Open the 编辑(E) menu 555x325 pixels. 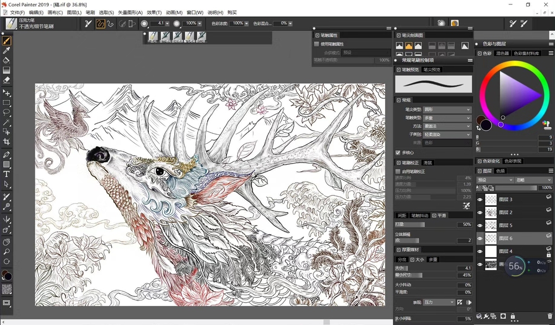coord(36,12)
